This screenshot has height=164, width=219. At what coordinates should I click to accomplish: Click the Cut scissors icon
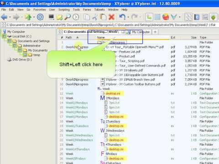tap(95, 17)
